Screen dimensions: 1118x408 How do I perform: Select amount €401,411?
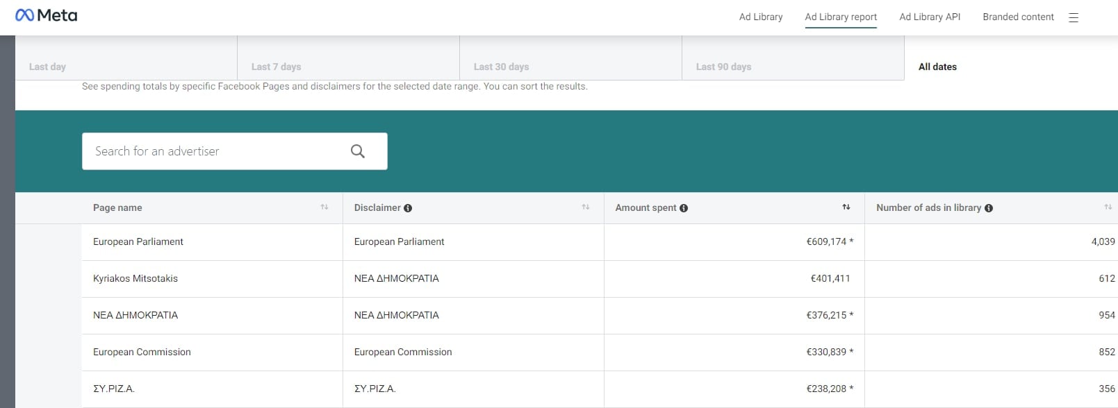tap(830, 278)
